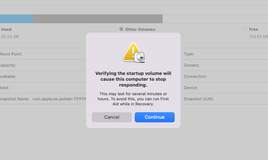
Task: Click the Type row label
Action: click(x=189, y=54)
